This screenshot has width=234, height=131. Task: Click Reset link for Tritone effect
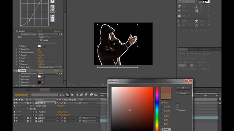(40, 70)
